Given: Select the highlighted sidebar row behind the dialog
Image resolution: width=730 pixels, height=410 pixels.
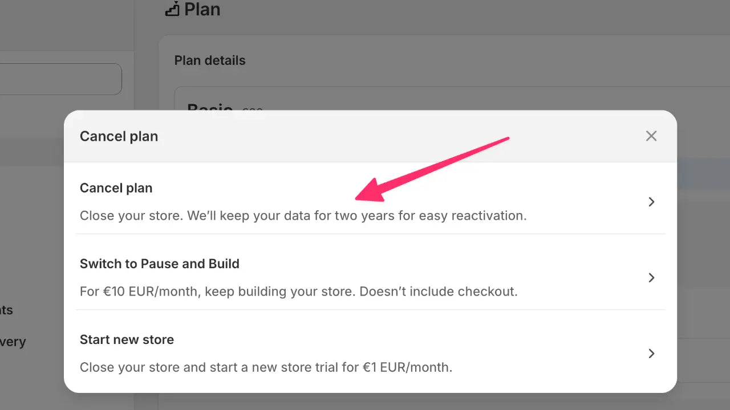Looking at the screenshot, I should pos(31,153).
